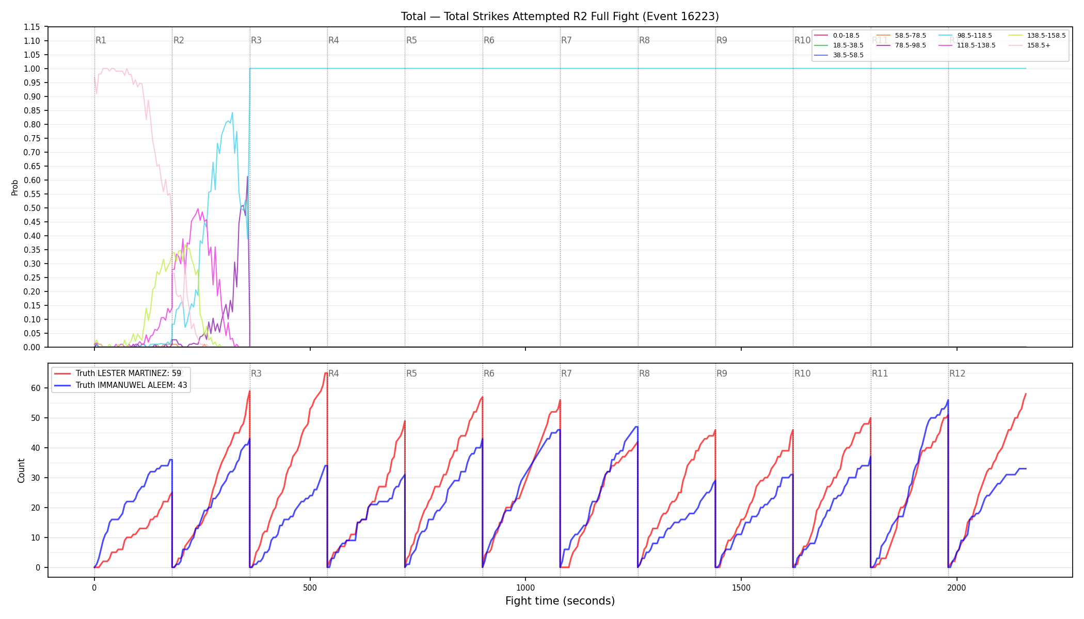The height and width of the screenshot is (619, 1084).
Task: Click the 30 tick on the Count axis
Action: [x=35, y=478]
